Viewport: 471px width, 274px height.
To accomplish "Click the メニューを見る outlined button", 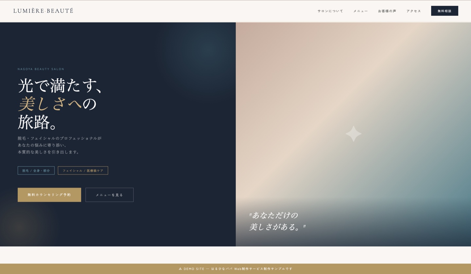I will [x=109, y=195].
